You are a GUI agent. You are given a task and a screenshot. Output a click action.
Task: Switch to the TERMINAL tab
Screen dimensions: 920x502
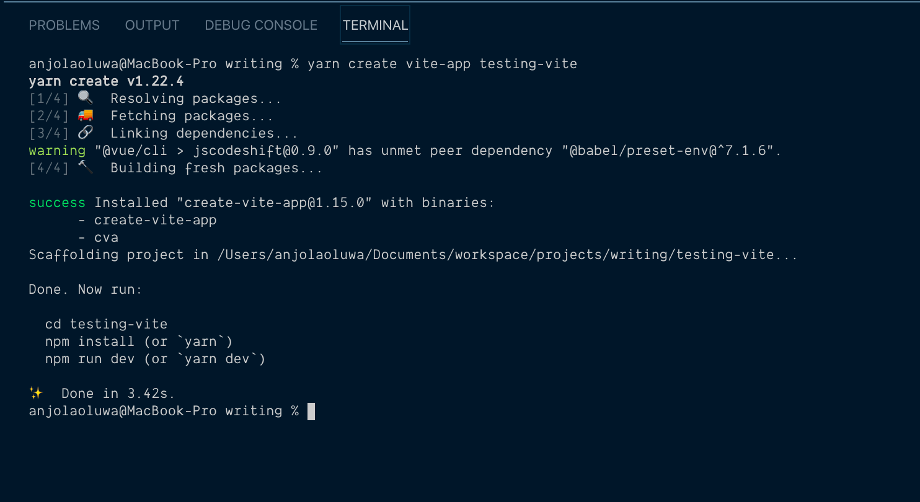point(374,25)
